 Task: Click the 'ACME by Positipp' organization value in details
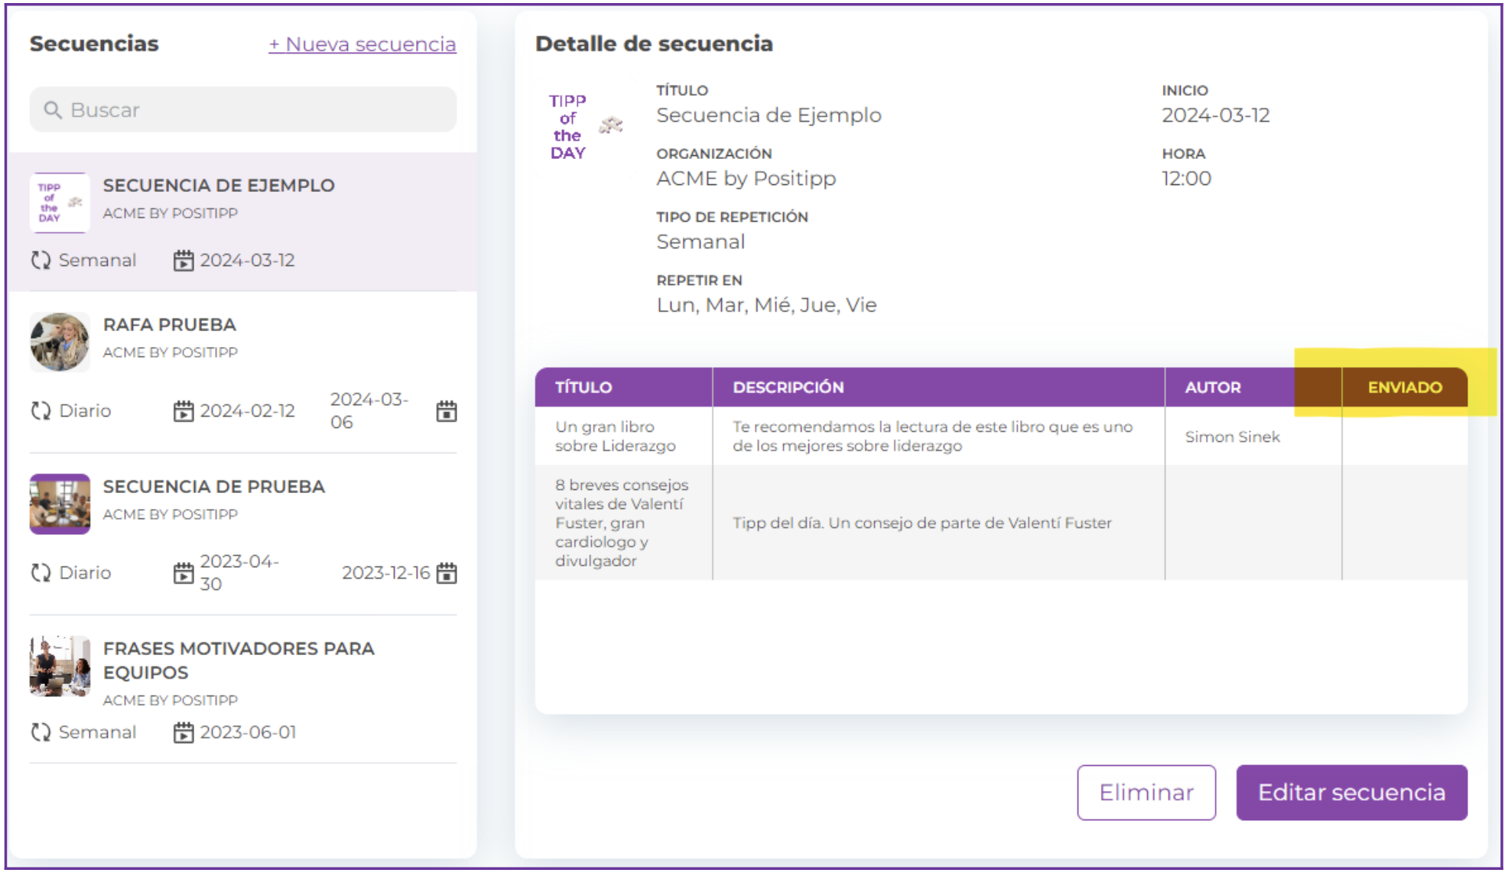[746, 179]
